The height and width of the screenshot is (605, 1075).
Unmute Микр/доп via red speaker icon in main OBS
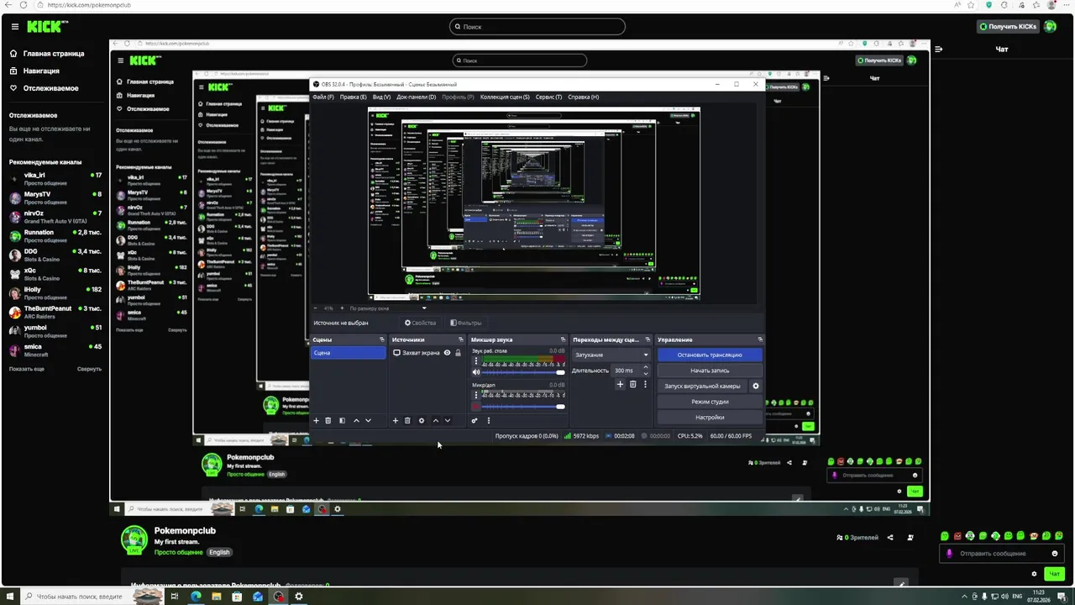point(476,407)
